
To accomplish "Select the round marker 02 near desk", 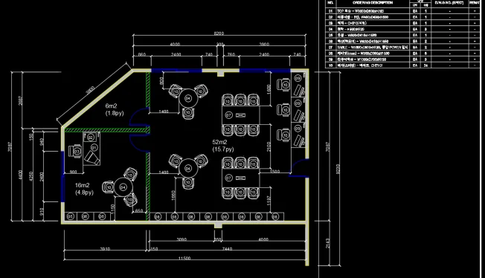I will [x=90, y=137].
